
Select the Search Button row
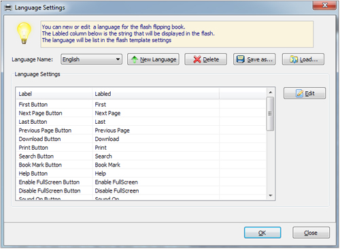pyautogui.click(x=141, y=156)
